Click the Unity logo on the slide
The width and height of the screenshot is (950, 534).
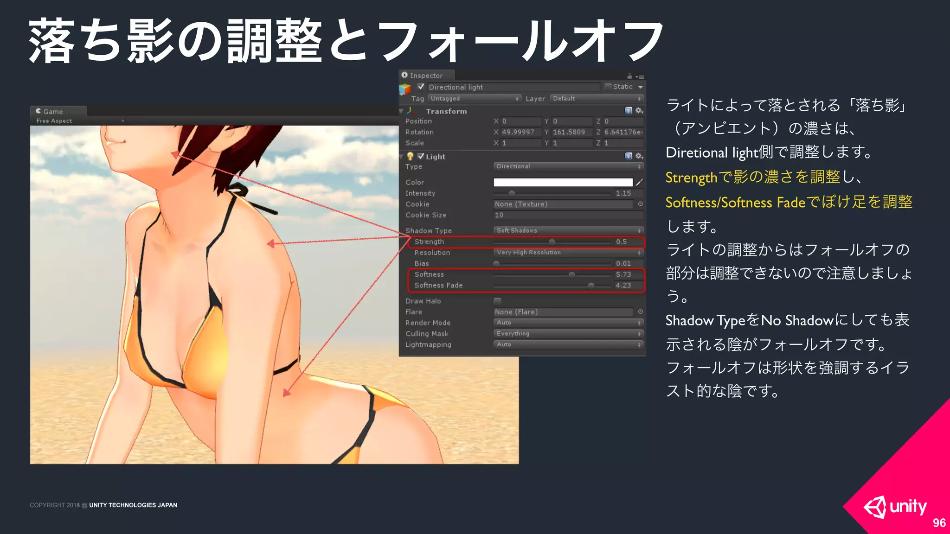pos(895,507)
